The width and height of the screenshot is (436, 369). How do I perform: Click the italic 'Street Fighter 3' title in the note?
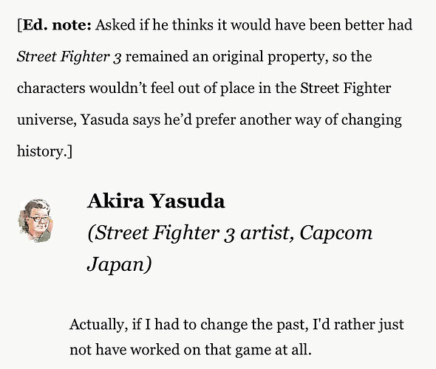69,57
